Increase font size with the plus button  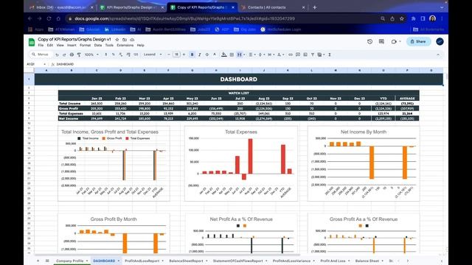click(x=184, y=54)
